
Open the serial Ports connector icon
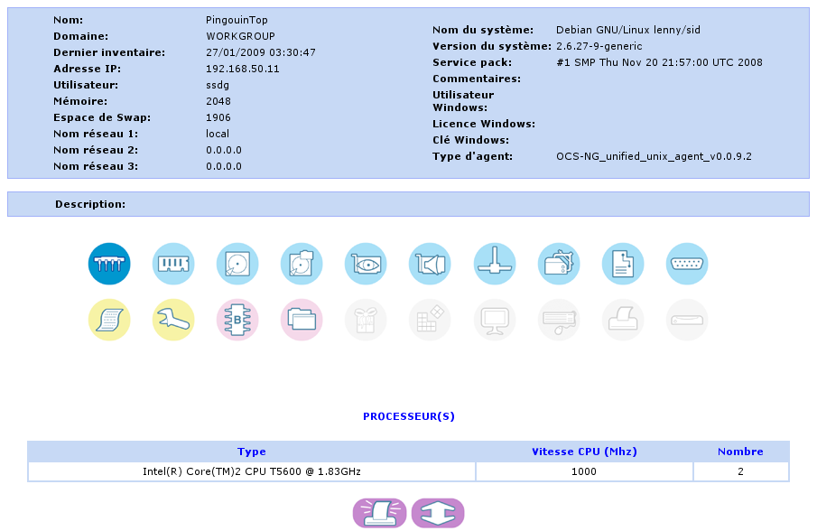(x=687, y=264)
